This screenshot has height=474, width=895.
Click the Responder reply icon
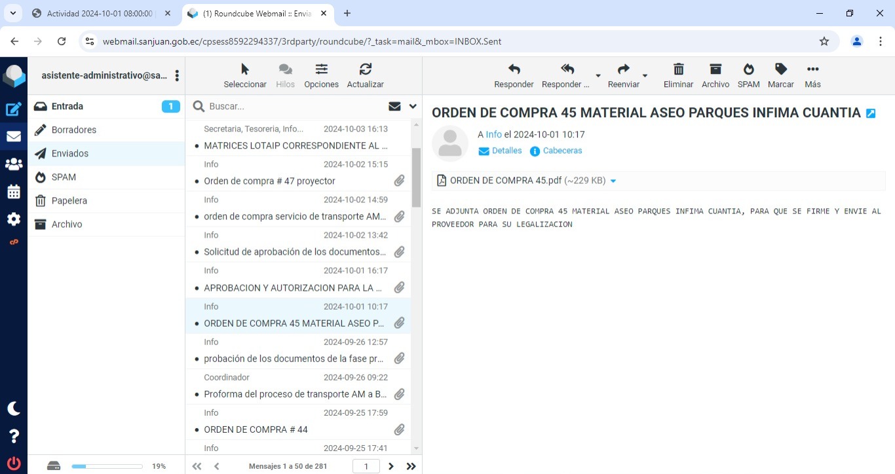(514, 69)
